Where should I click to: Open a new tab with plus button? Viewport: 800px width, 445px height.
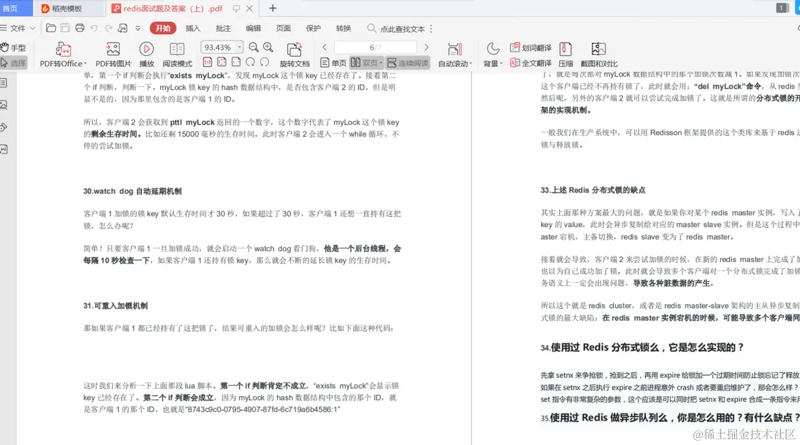coord(272,8)
